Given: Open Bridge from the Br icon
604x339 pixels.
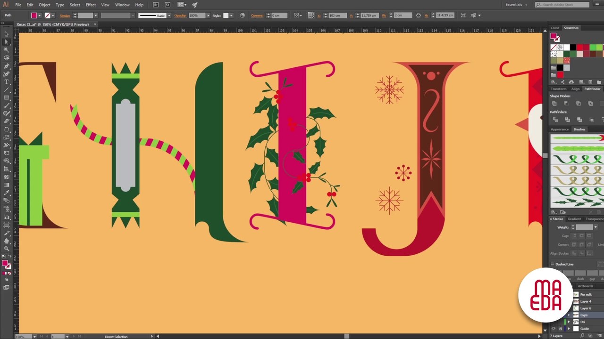Looking at the screenshot, I should (156, 5).
